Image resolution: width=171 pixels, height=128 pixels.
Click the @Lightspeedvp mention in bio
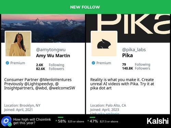(39, 84)
